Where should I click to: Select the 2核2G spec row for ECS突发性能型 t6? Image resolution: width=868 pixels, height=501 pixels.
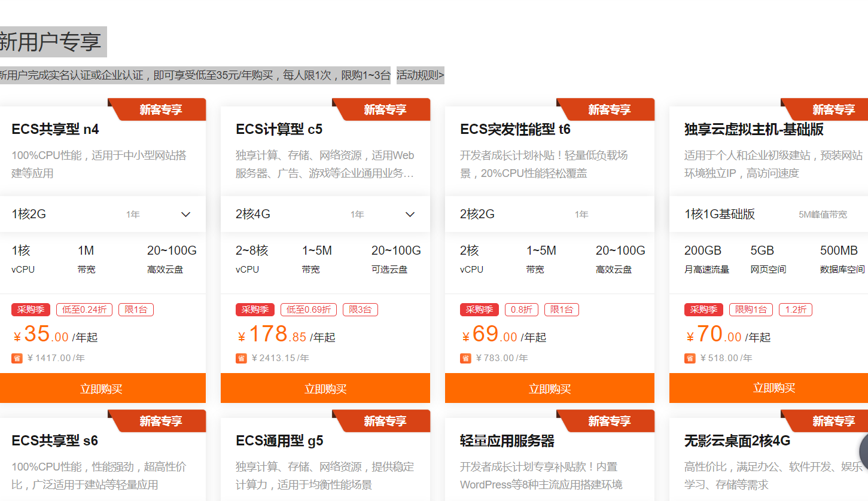tap(550, 214)
